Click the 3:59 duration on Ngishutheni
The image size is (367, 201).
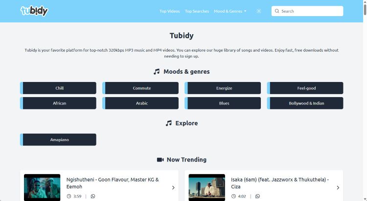[x=77, y=196]
